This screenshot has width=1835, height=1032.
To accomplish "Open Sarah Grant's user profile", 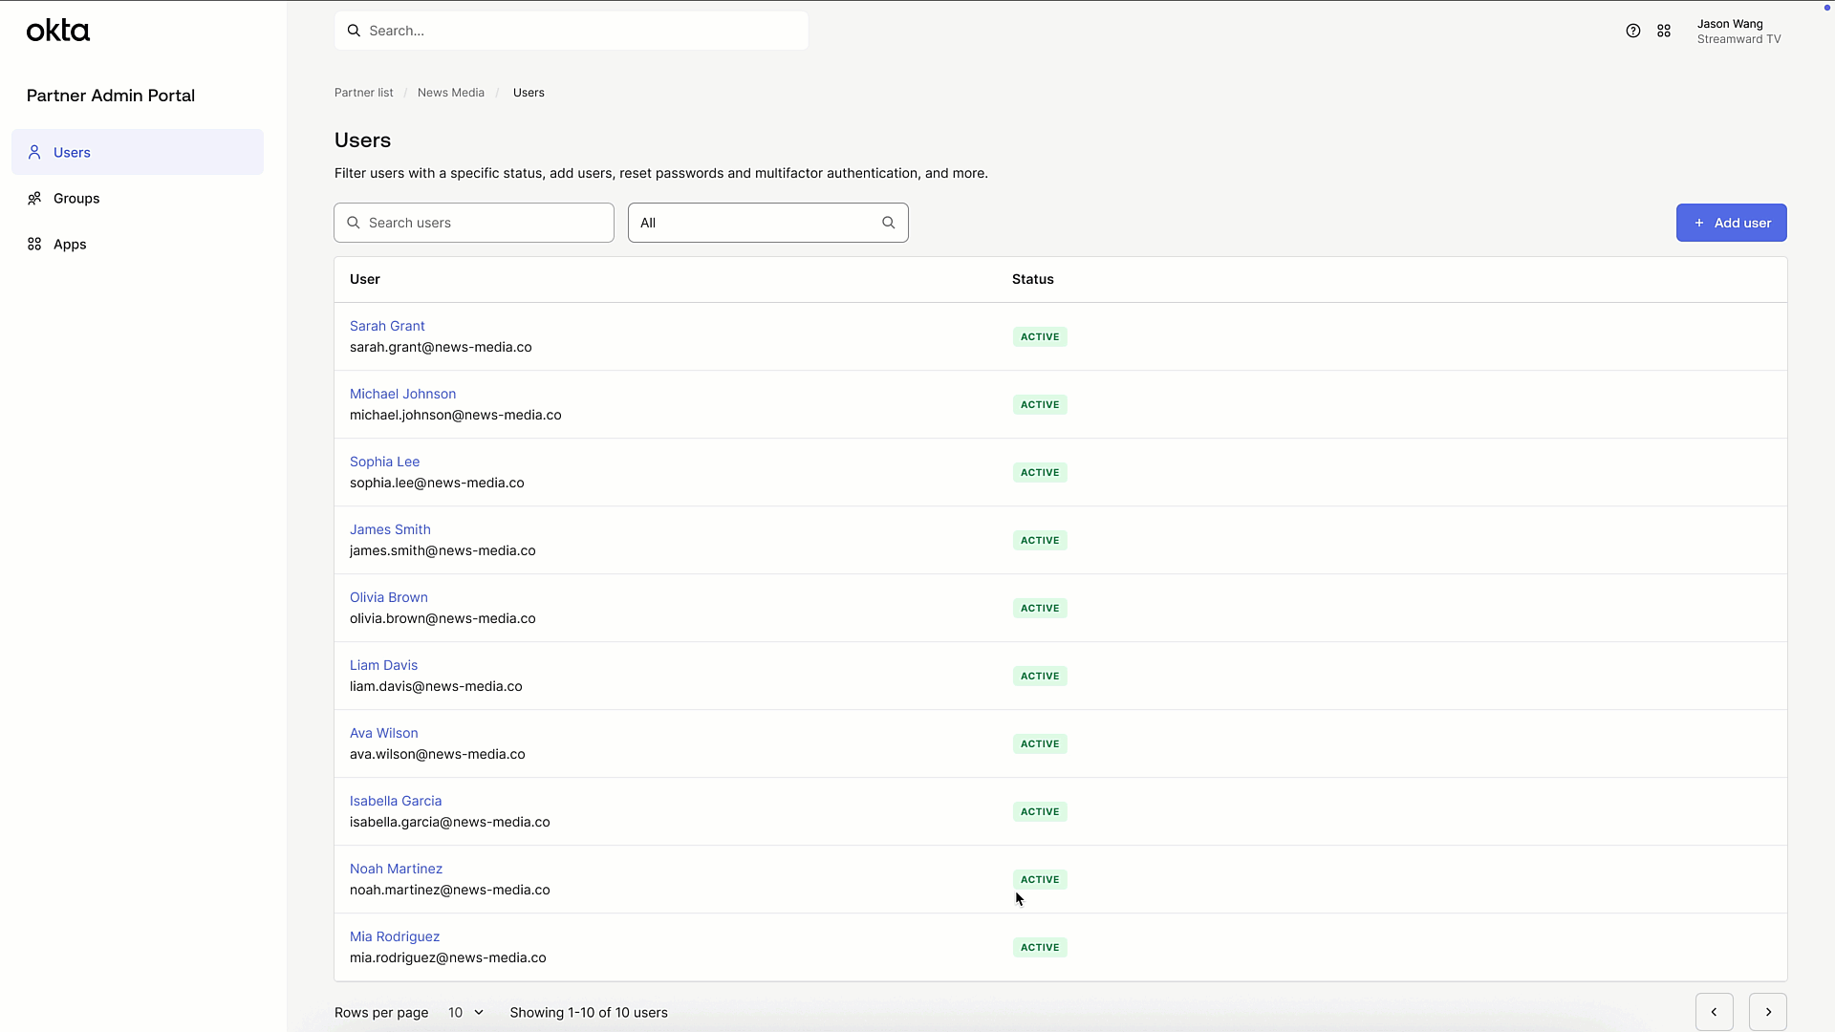I will point(387,325).
